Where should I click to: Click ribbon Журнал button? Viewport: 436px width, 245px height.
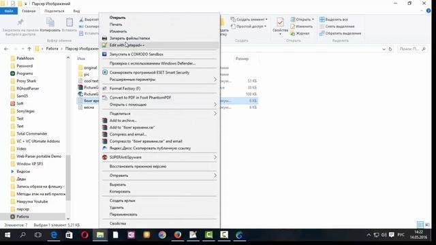pos(300,33)
